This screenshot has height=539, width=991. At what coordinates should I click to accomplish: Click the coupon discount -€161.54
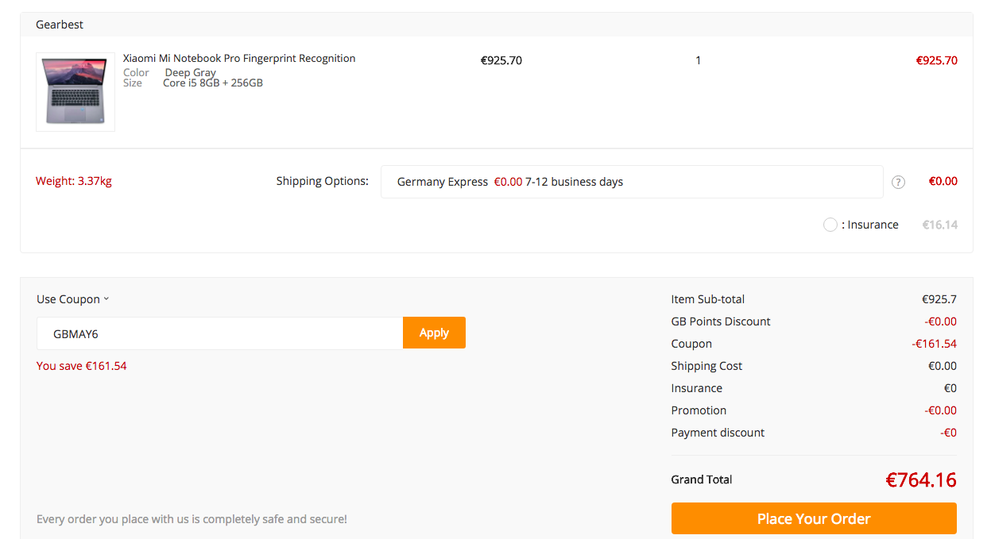tap(935, 344)
